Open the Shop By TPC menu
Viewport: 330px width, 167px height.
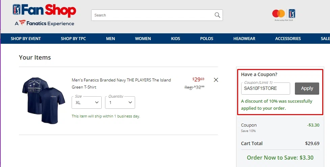pyautogui.click(x=73, y=39)
